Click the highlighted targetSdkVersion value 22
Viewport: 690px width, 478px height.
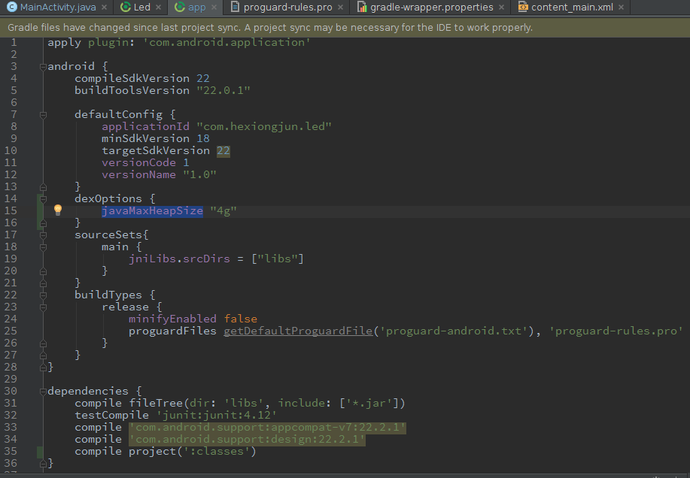point(223,151)
